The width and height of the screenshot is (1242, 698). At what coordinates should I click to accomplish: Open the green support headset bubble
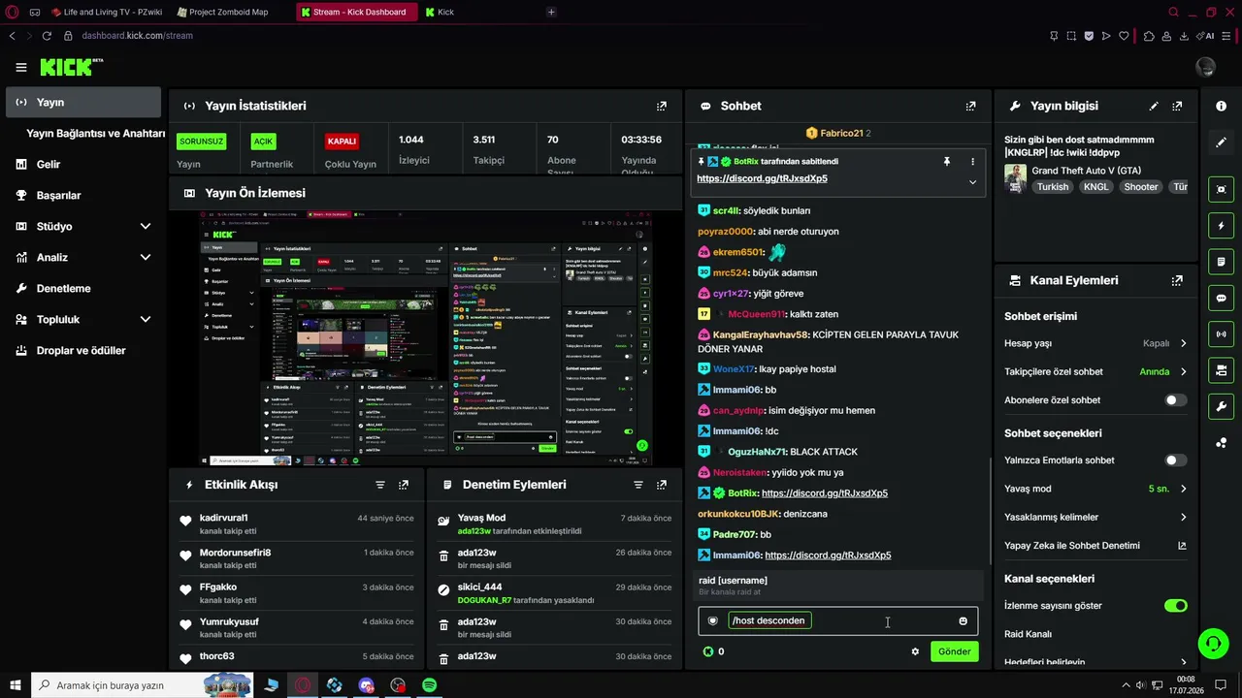point(1212,643)
